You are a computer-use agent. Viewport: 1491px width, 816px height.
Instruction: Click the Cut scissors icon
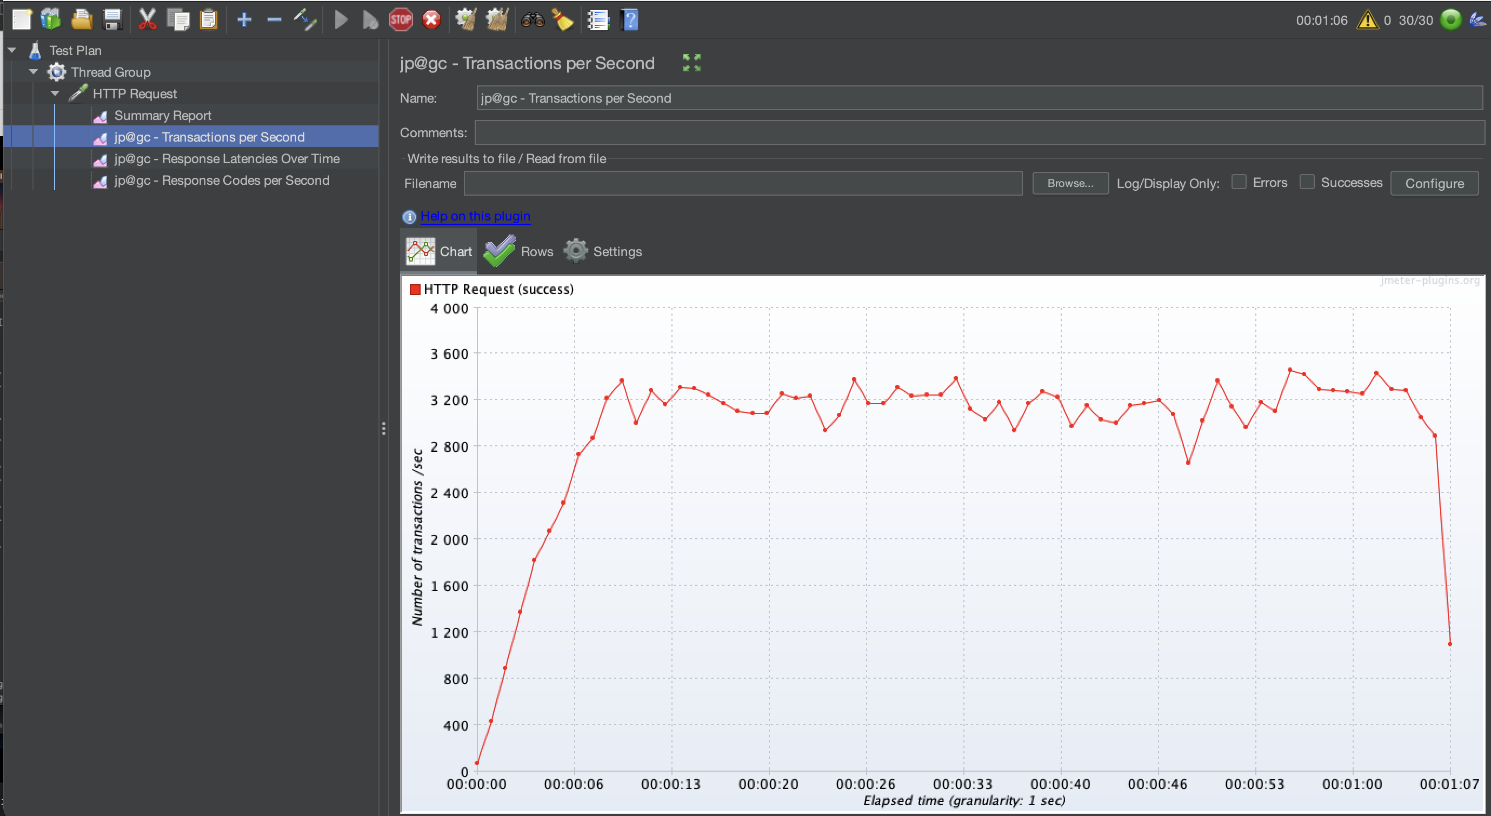(x=148, y=20)
